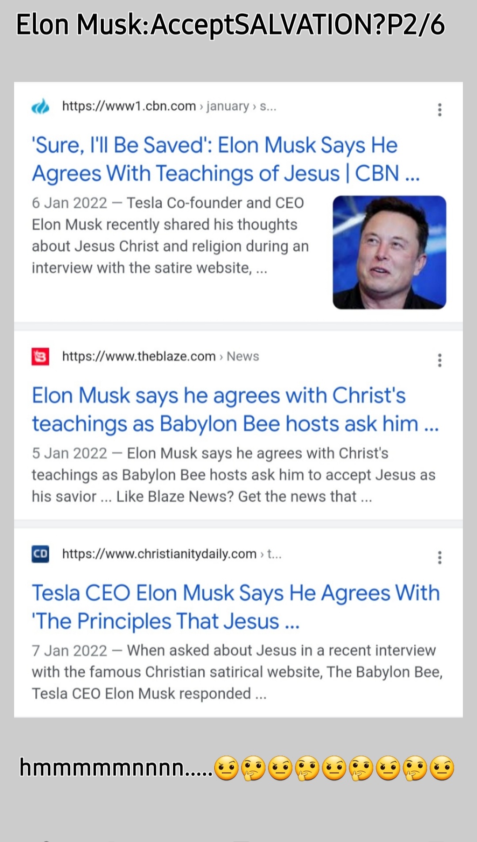The image size is (477, 842).
Task: Open the three-dot menu for Blaze result
Action: coord(439,360)
